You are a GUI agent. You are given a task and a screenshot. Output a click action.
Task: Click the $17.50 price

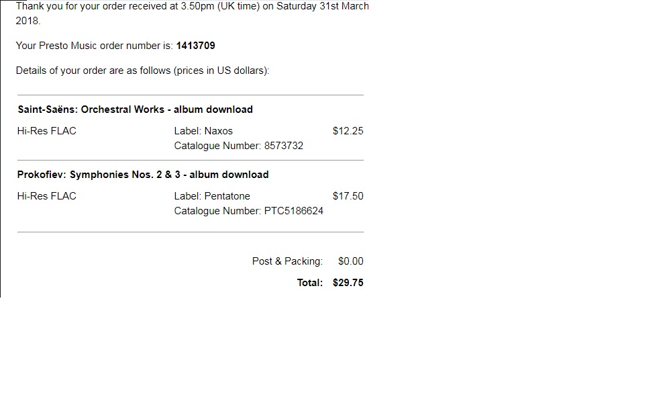[x=348, y=196]
